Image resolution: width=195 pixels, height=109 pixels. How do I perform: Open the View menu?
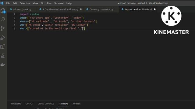(35, 3)
